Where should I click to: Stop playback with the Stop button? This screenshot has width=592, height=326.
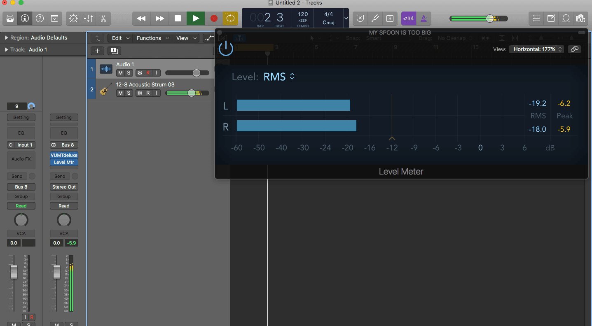pyautogui.click(x=178, y=18)
